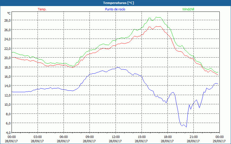
Task: Click the "28,0" y-axis value
Action: click(7, 20)
